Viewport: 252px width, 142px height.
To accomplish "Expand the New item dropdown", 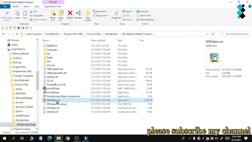I will point(100,11).
